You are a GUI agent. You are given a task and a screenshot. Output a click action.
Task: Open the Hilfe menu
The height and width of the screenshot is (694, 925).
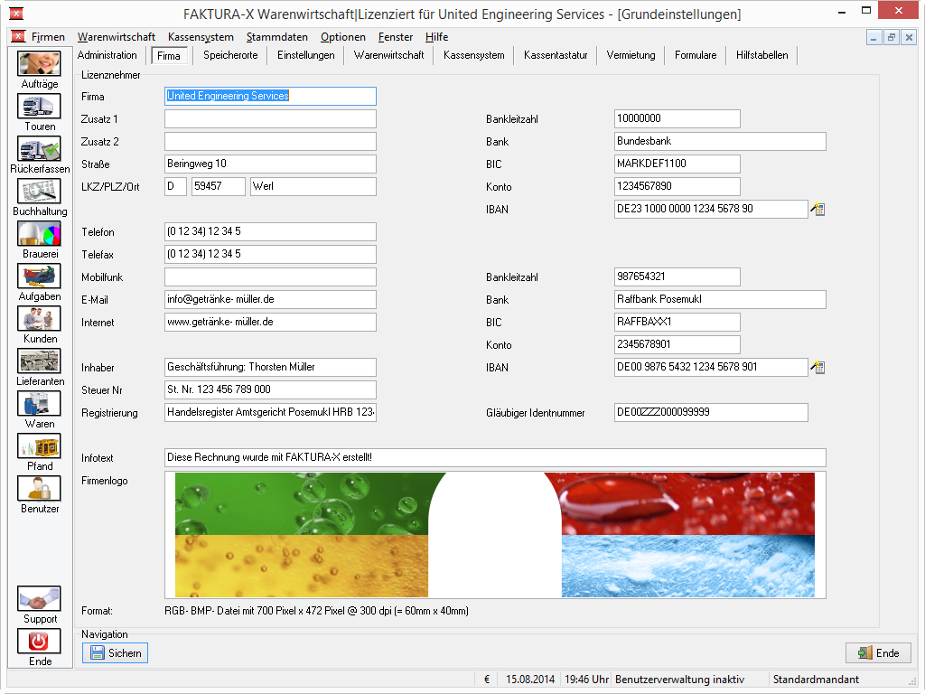pyautogui.click(x=436, y=37)
